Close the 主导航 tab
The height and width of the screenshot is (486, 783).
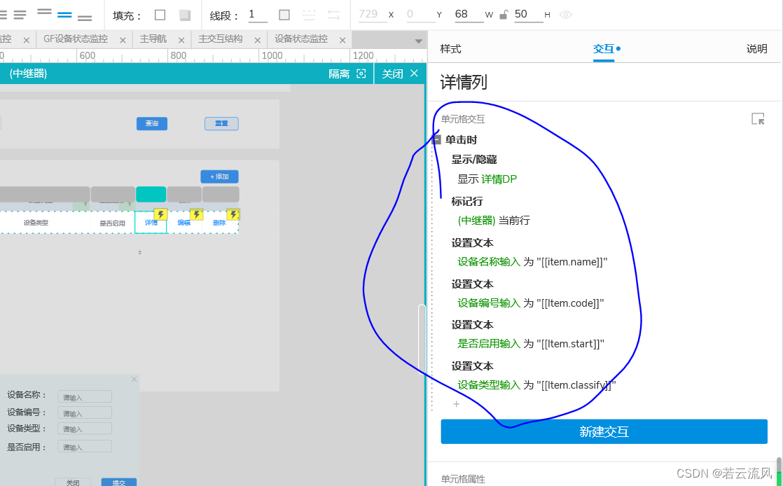(181, 40)
